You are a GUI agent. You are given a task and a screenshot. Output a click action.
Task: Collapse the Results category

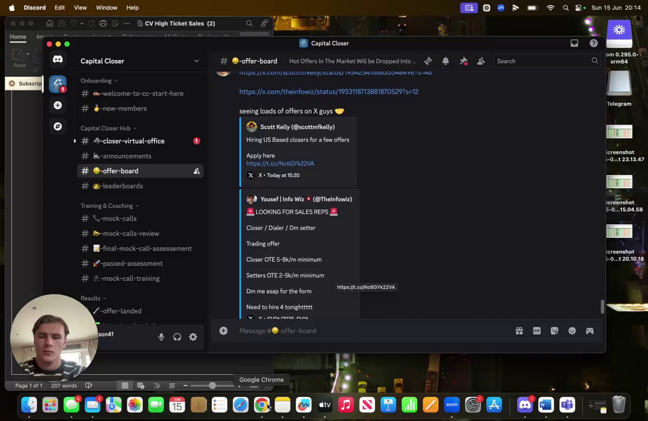tap(93, 298)
